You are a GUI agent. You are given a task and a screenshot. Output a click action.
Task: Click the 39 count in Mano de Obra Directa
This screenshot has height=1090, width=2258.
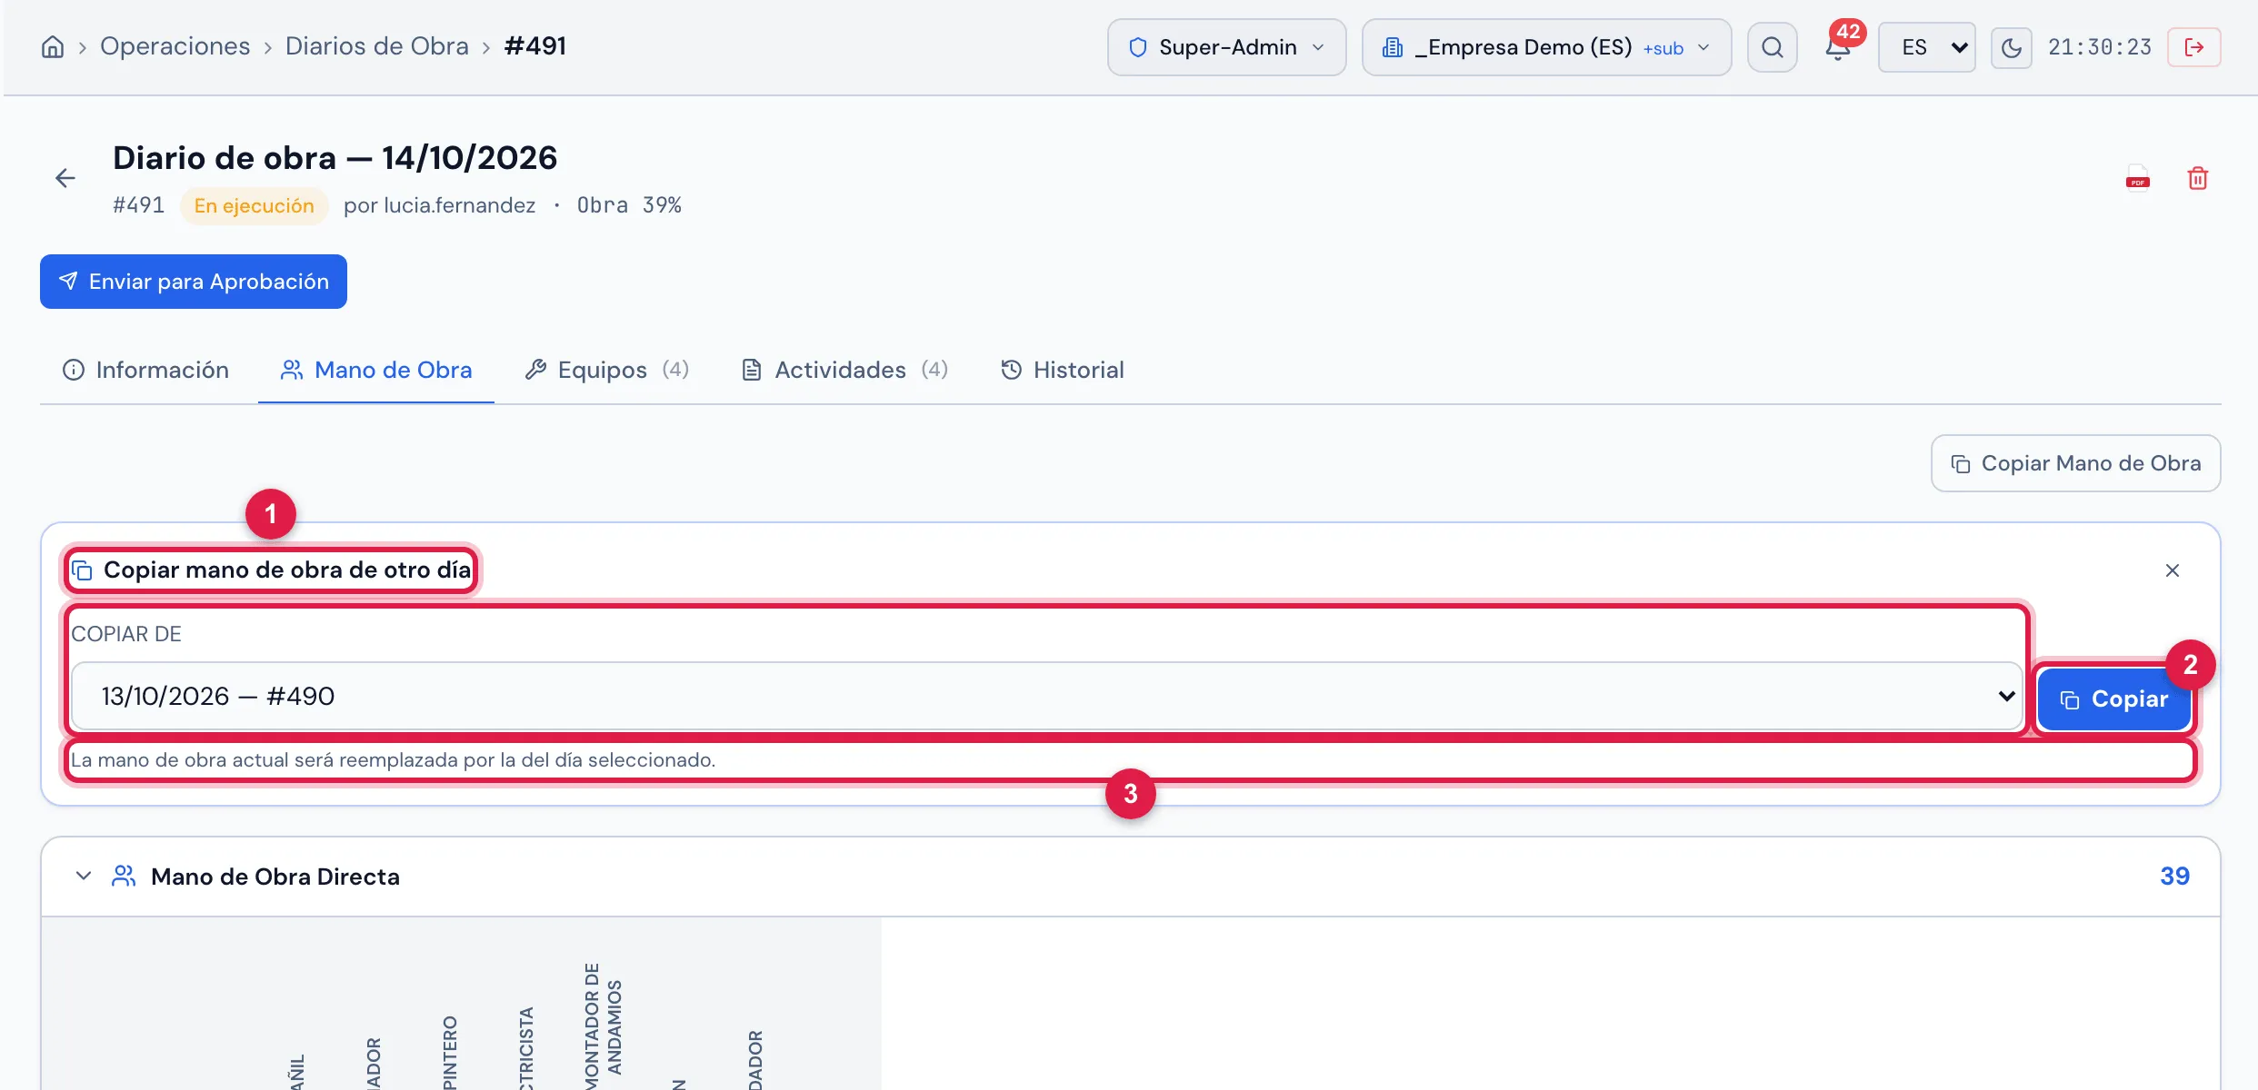coord(2174,876)
